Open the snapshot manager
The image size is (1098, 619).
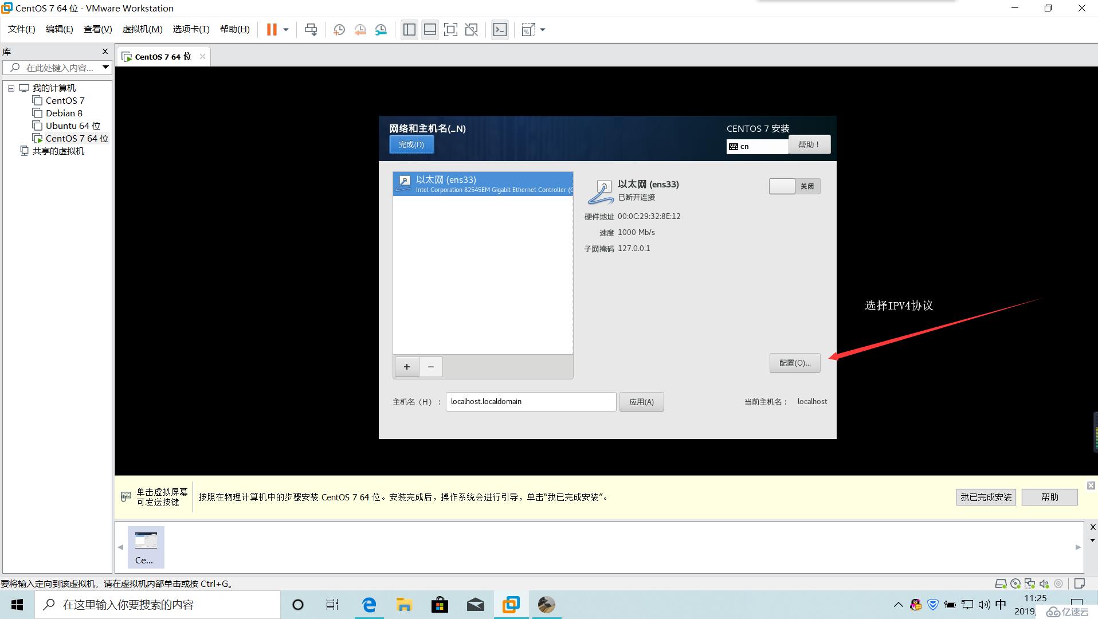point(381,30)
